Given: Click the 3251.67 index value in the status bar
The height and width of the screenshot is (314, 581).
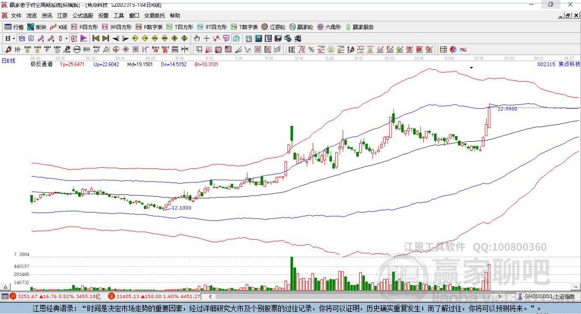Looking at the screenshot, I should [27, 296].
